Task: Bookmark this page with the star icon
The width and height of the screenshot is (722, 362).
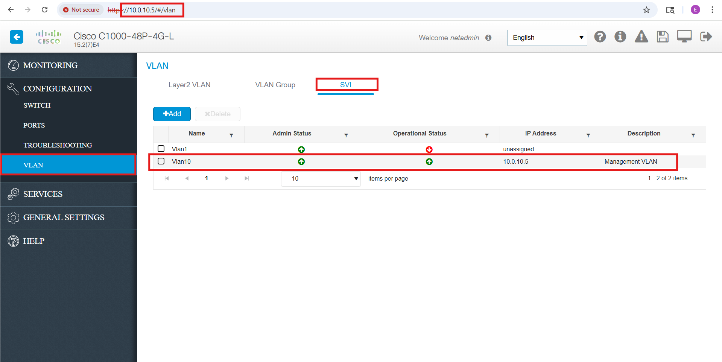Action: pyautogui.click(x=646, y=10)
